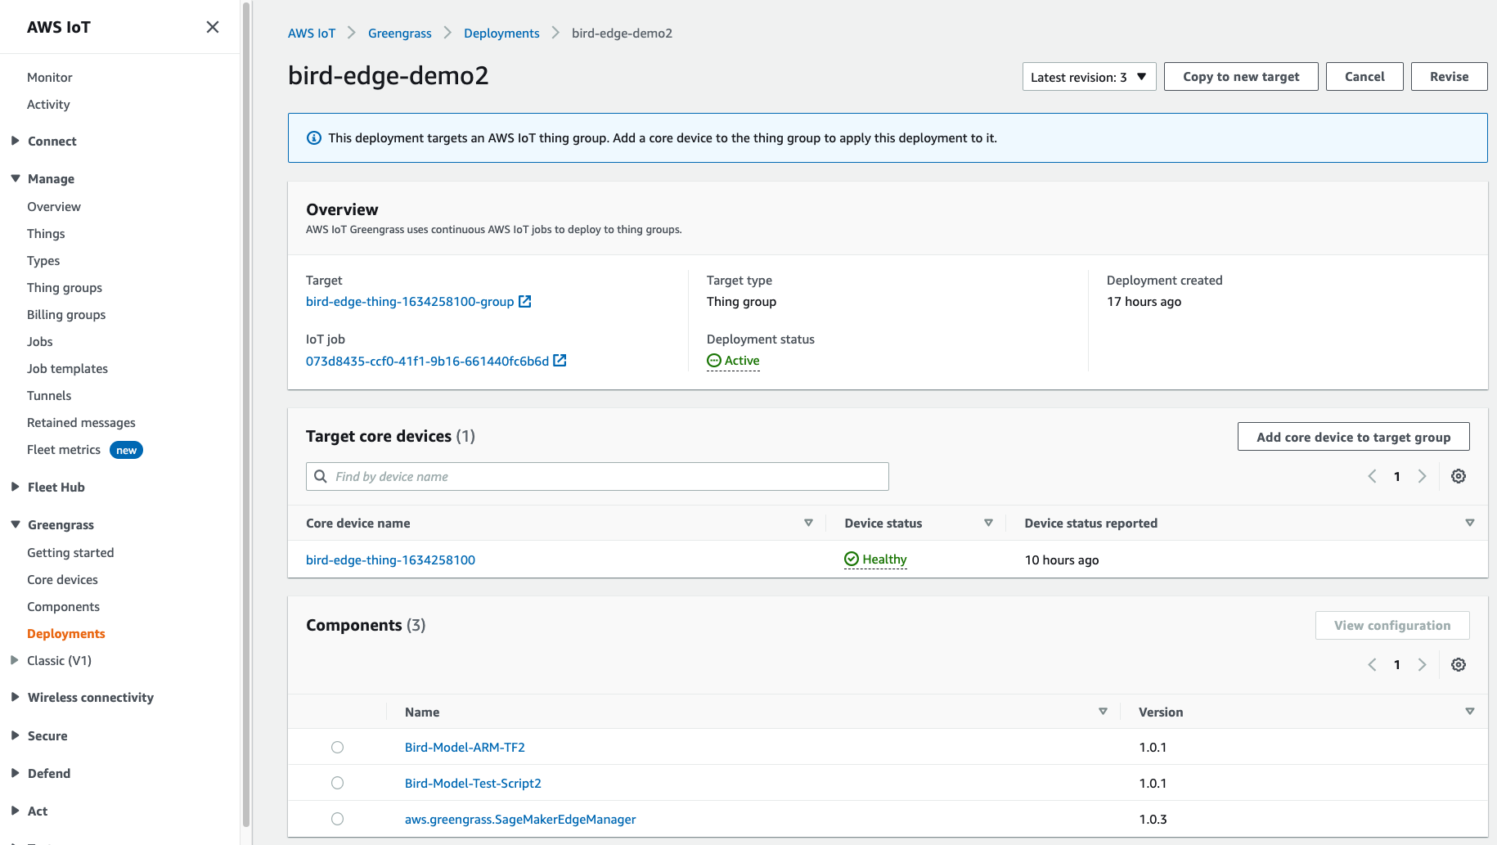
Task: Click Copy to new target button
Action: pyautogui.click(x=1241, y=77)
